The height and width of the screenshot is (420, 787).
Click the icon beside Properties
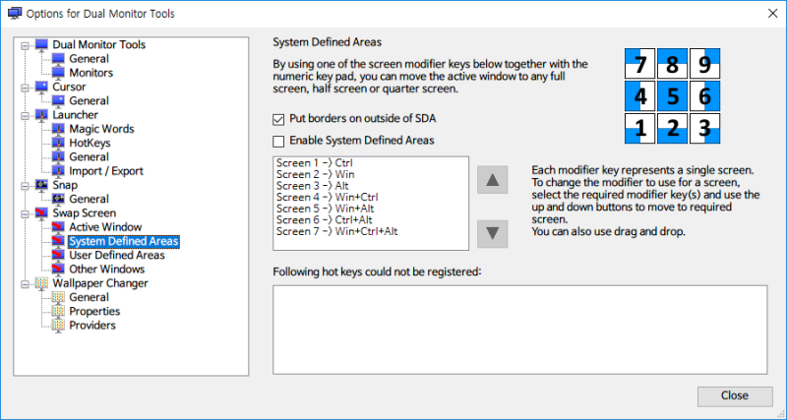(x=58, y=312)
